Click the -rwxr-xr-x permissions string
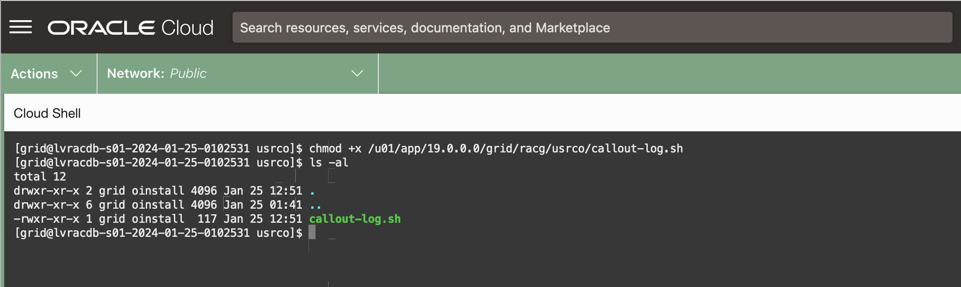The height and width of the screenshot is (287, 961). point(46,219)
